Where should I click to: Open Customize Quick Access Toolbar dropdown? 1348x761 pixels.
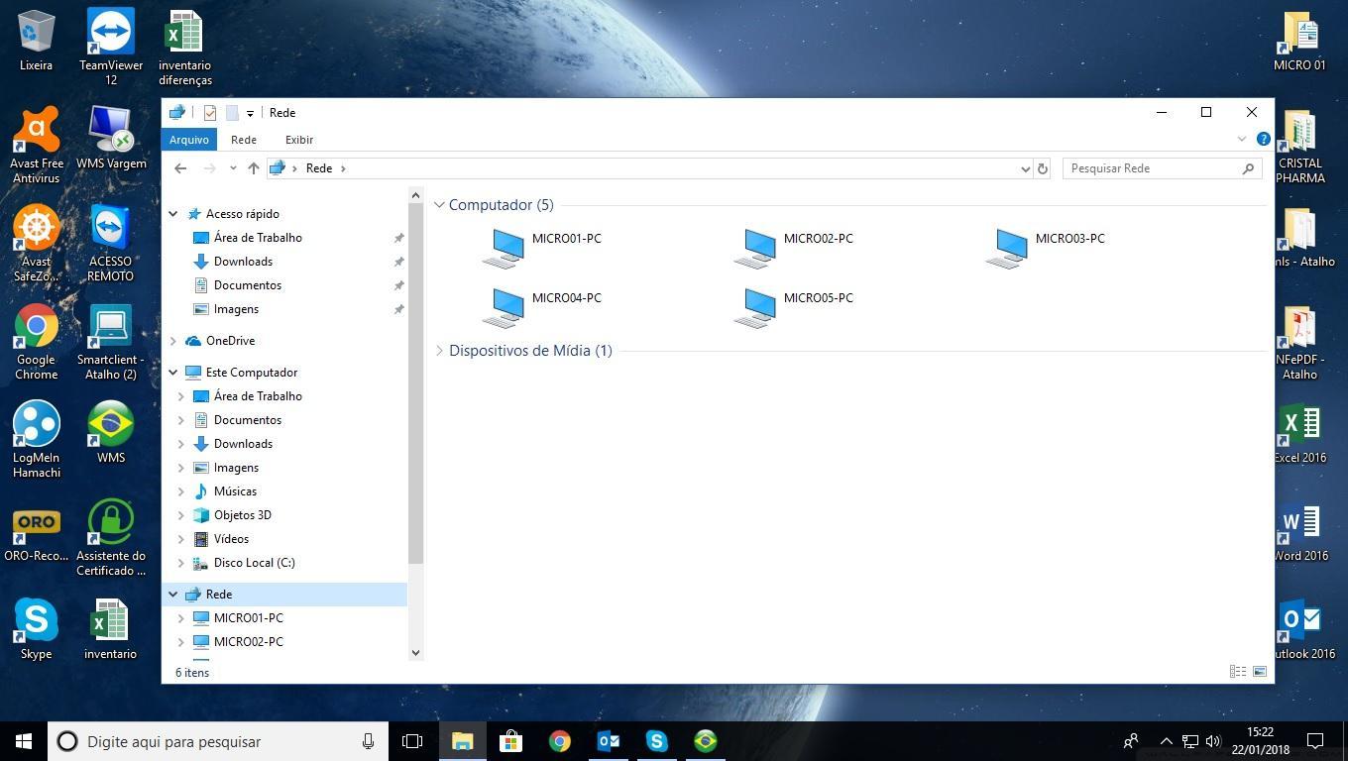250,113
